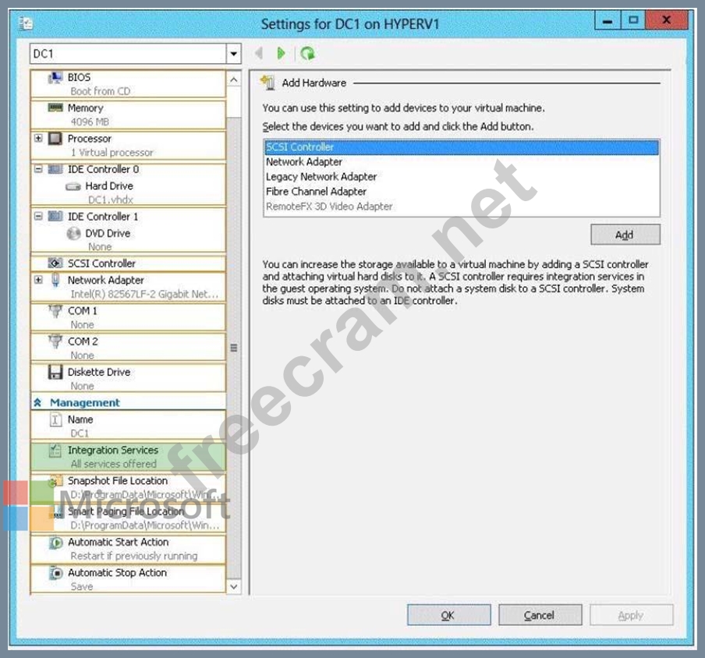Click the window system icon in title bar
The image size is (705, 658).
coord(26,23)
